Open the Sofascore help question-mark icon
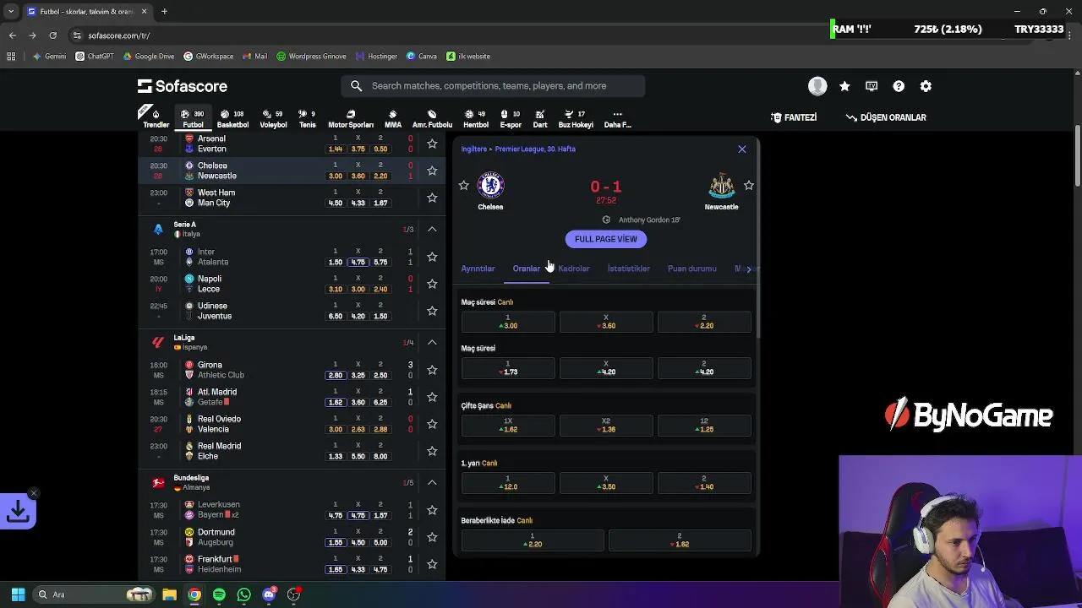This screenshot has height=608, width=1082. pyautogui.click(x=899, y=86)
